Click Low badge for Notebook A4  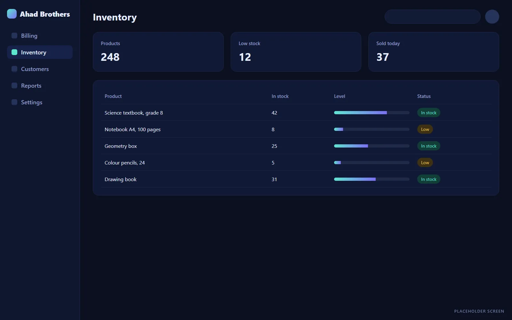tap(425, 129)
